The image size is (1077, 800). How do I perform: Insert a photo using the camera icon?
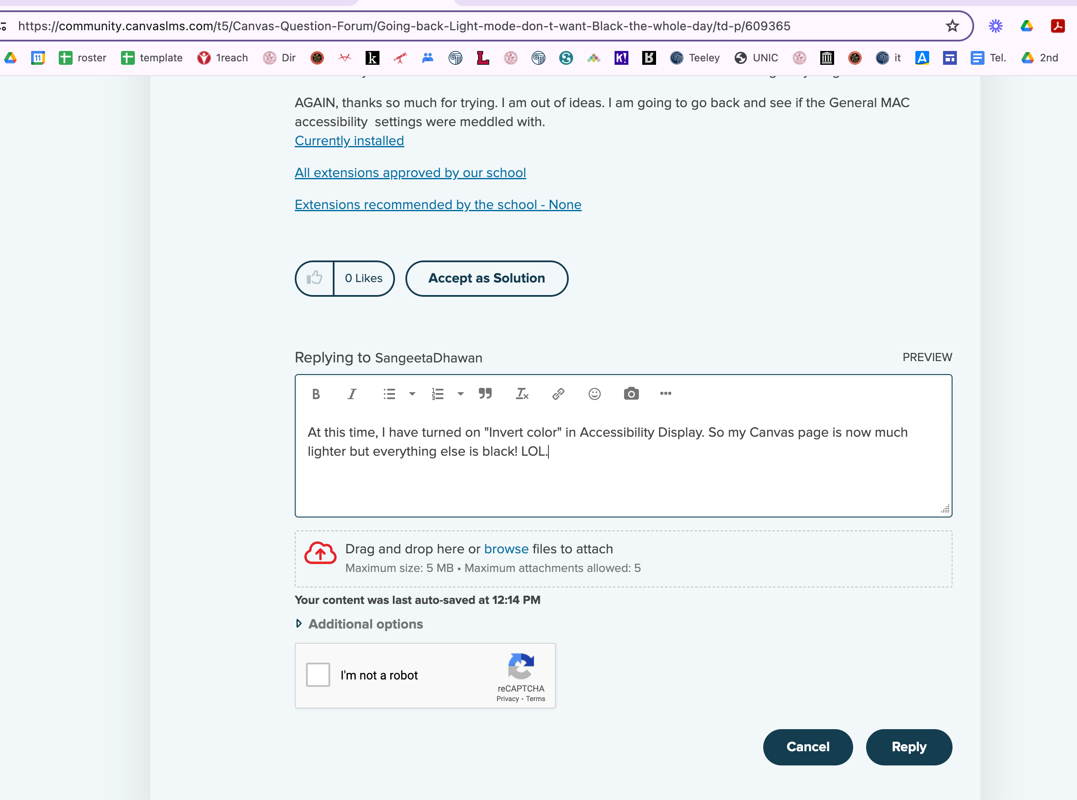(631, 394)
